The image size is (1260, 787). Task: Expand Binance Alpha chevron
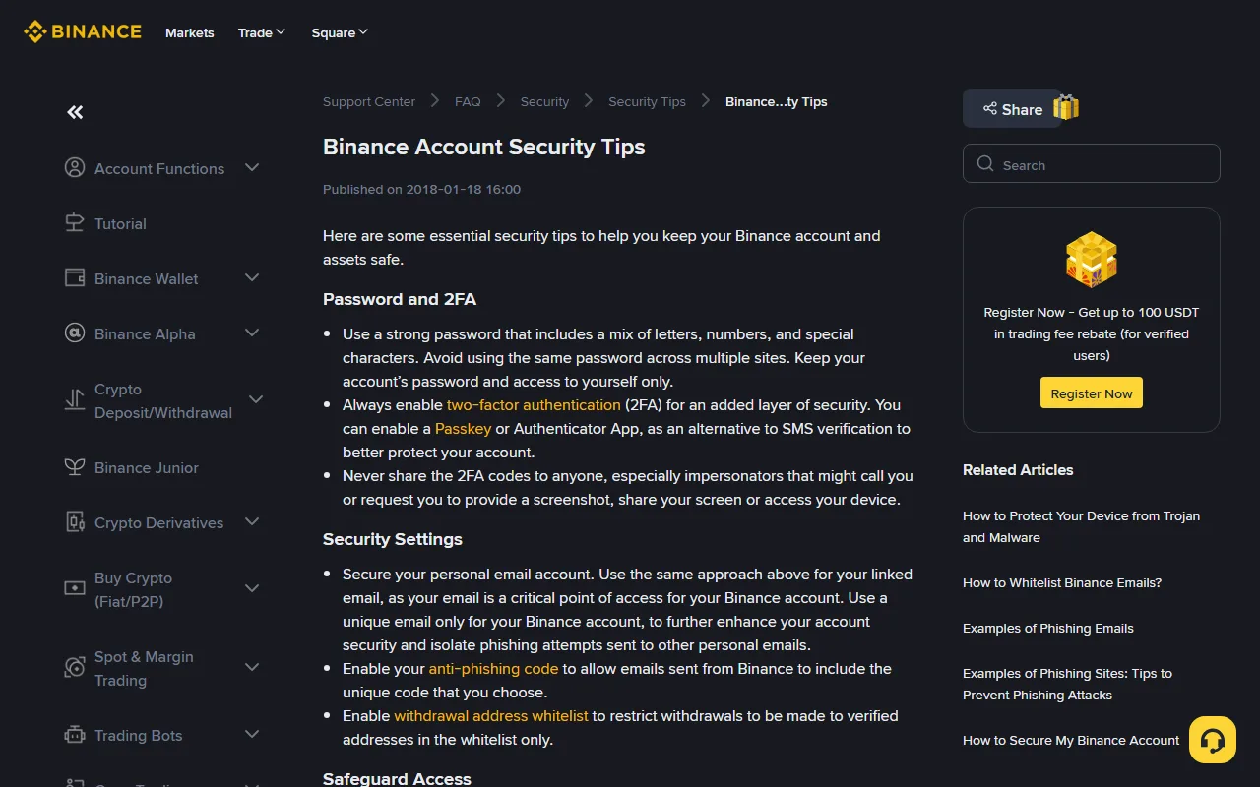click(252, 333)
